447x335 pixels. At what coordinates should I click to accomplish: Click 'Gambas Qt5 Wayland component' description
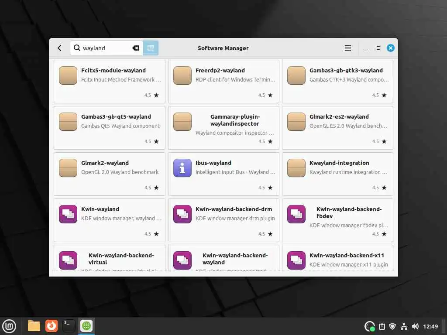click(120, 126)
